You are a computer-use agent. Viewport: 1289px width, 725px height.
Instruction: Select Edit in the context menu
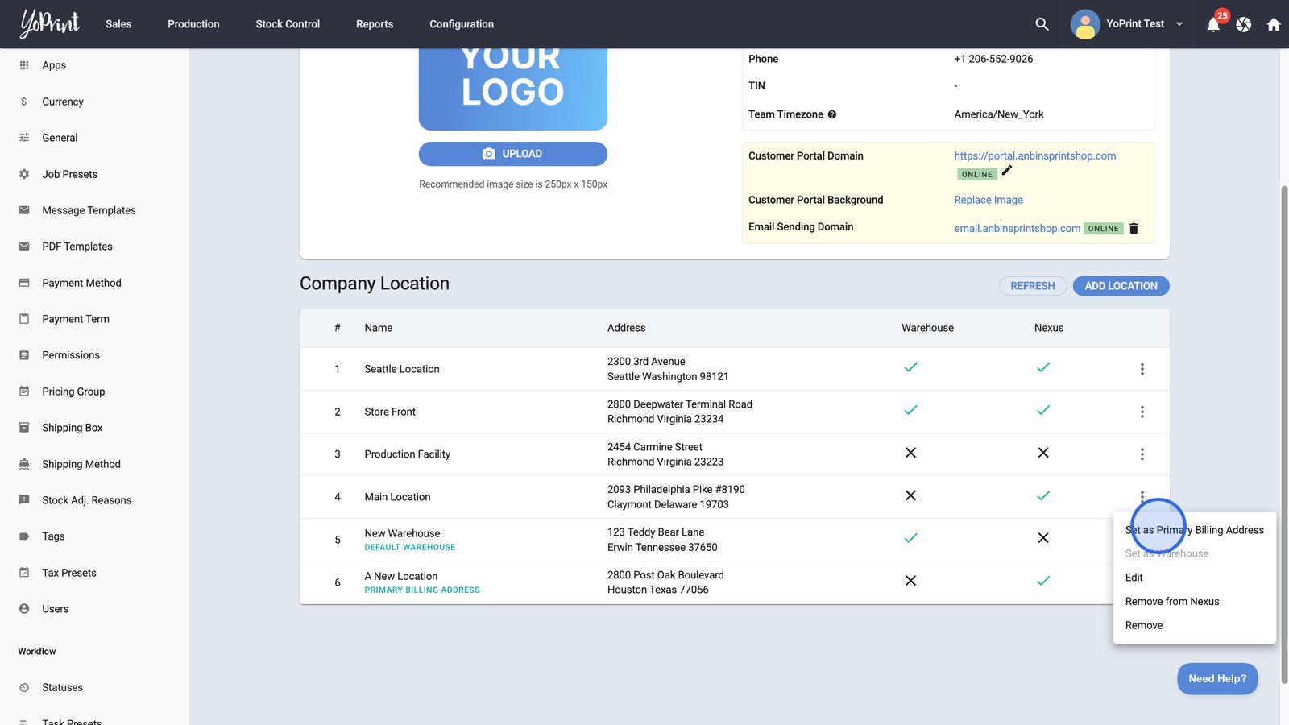click(x=1134, y=578)
